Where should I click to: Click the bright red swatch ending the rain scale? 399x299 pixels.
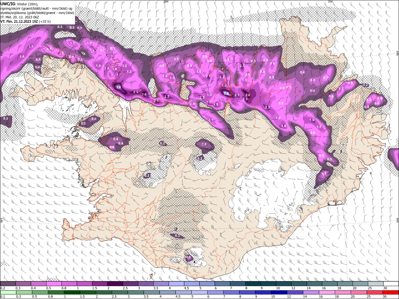(390, 292)
